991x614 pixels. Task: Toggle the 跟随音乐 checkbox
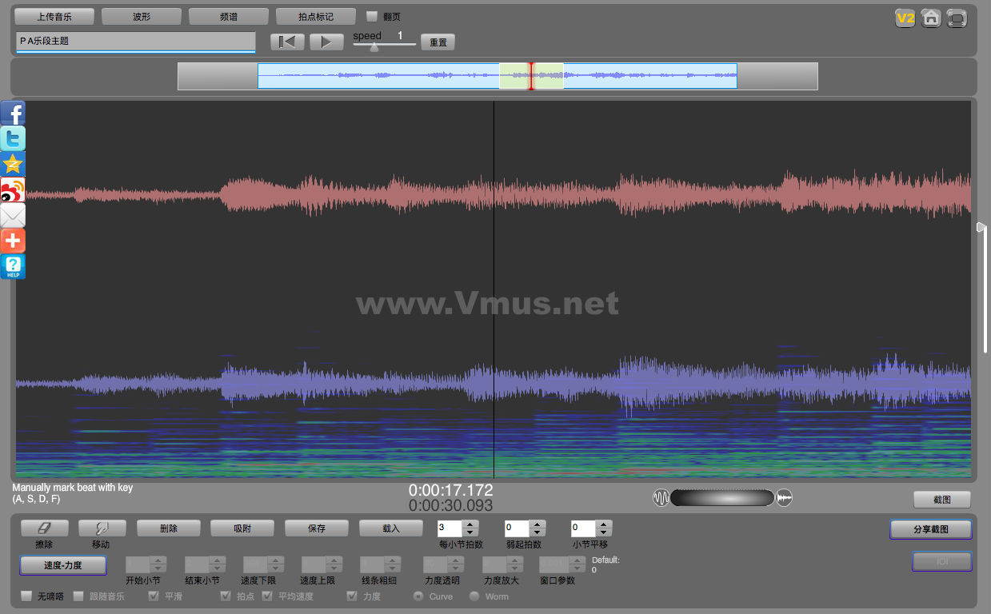pos(78,596)
